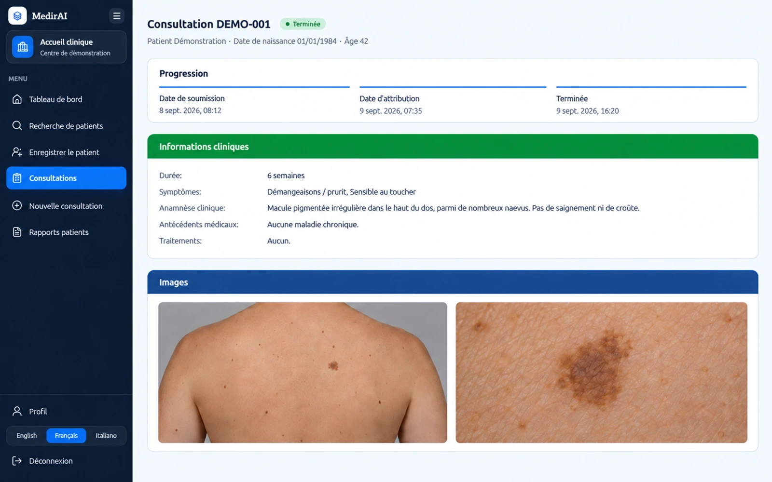Switch language to Italiano

(106, 436)
